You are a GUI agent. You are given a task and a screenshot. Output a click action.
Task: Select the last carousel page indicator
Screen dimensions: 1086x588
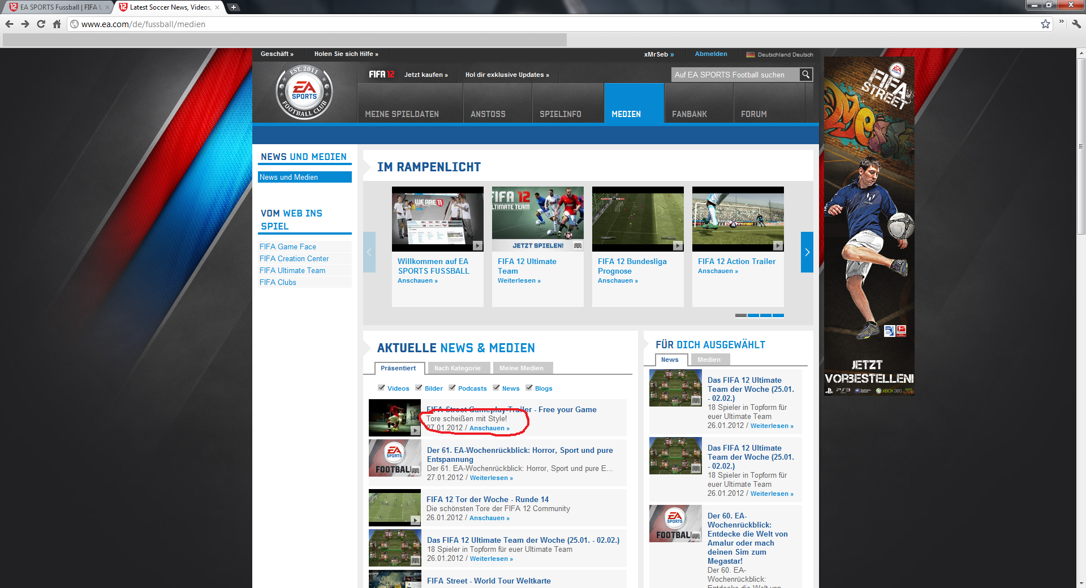coord(778,315)
